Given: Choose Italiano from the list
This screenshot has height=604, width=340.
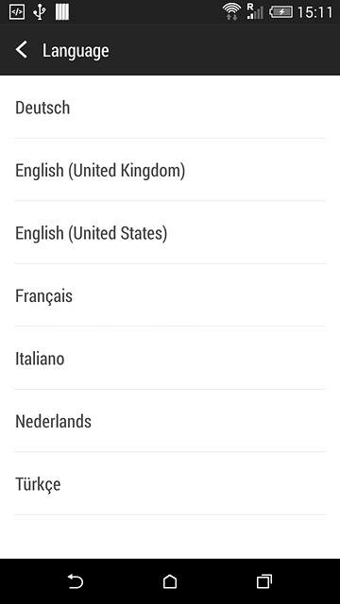Looking at the screenshot, I should pos(170,359).
